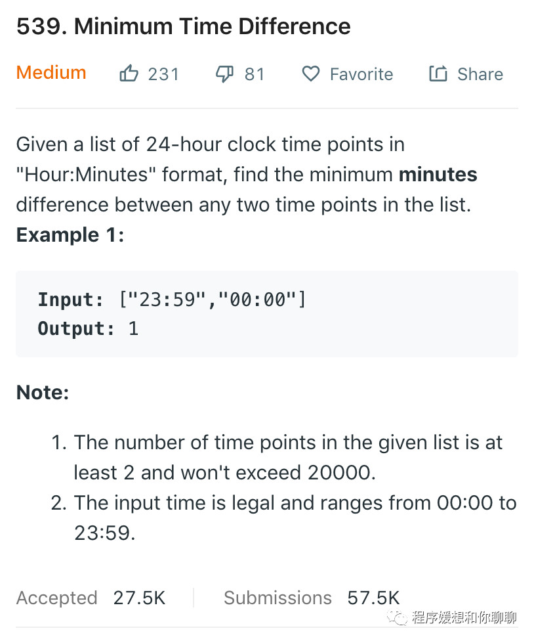Click the Note heading
Image resolution: width=534 pixels, height=641 pixels.
coord(42,393)
